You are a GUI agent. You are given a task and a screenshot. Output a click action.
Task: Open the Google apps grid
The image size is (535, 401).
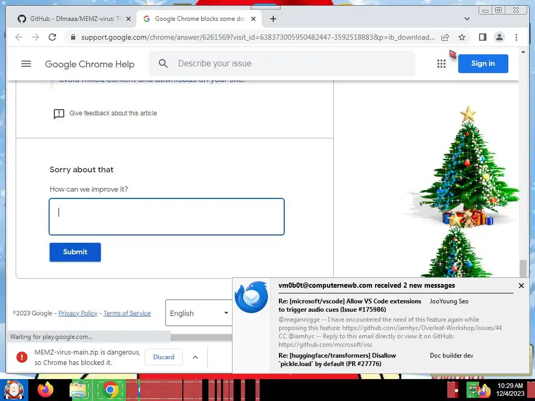(x=441, y=64)
